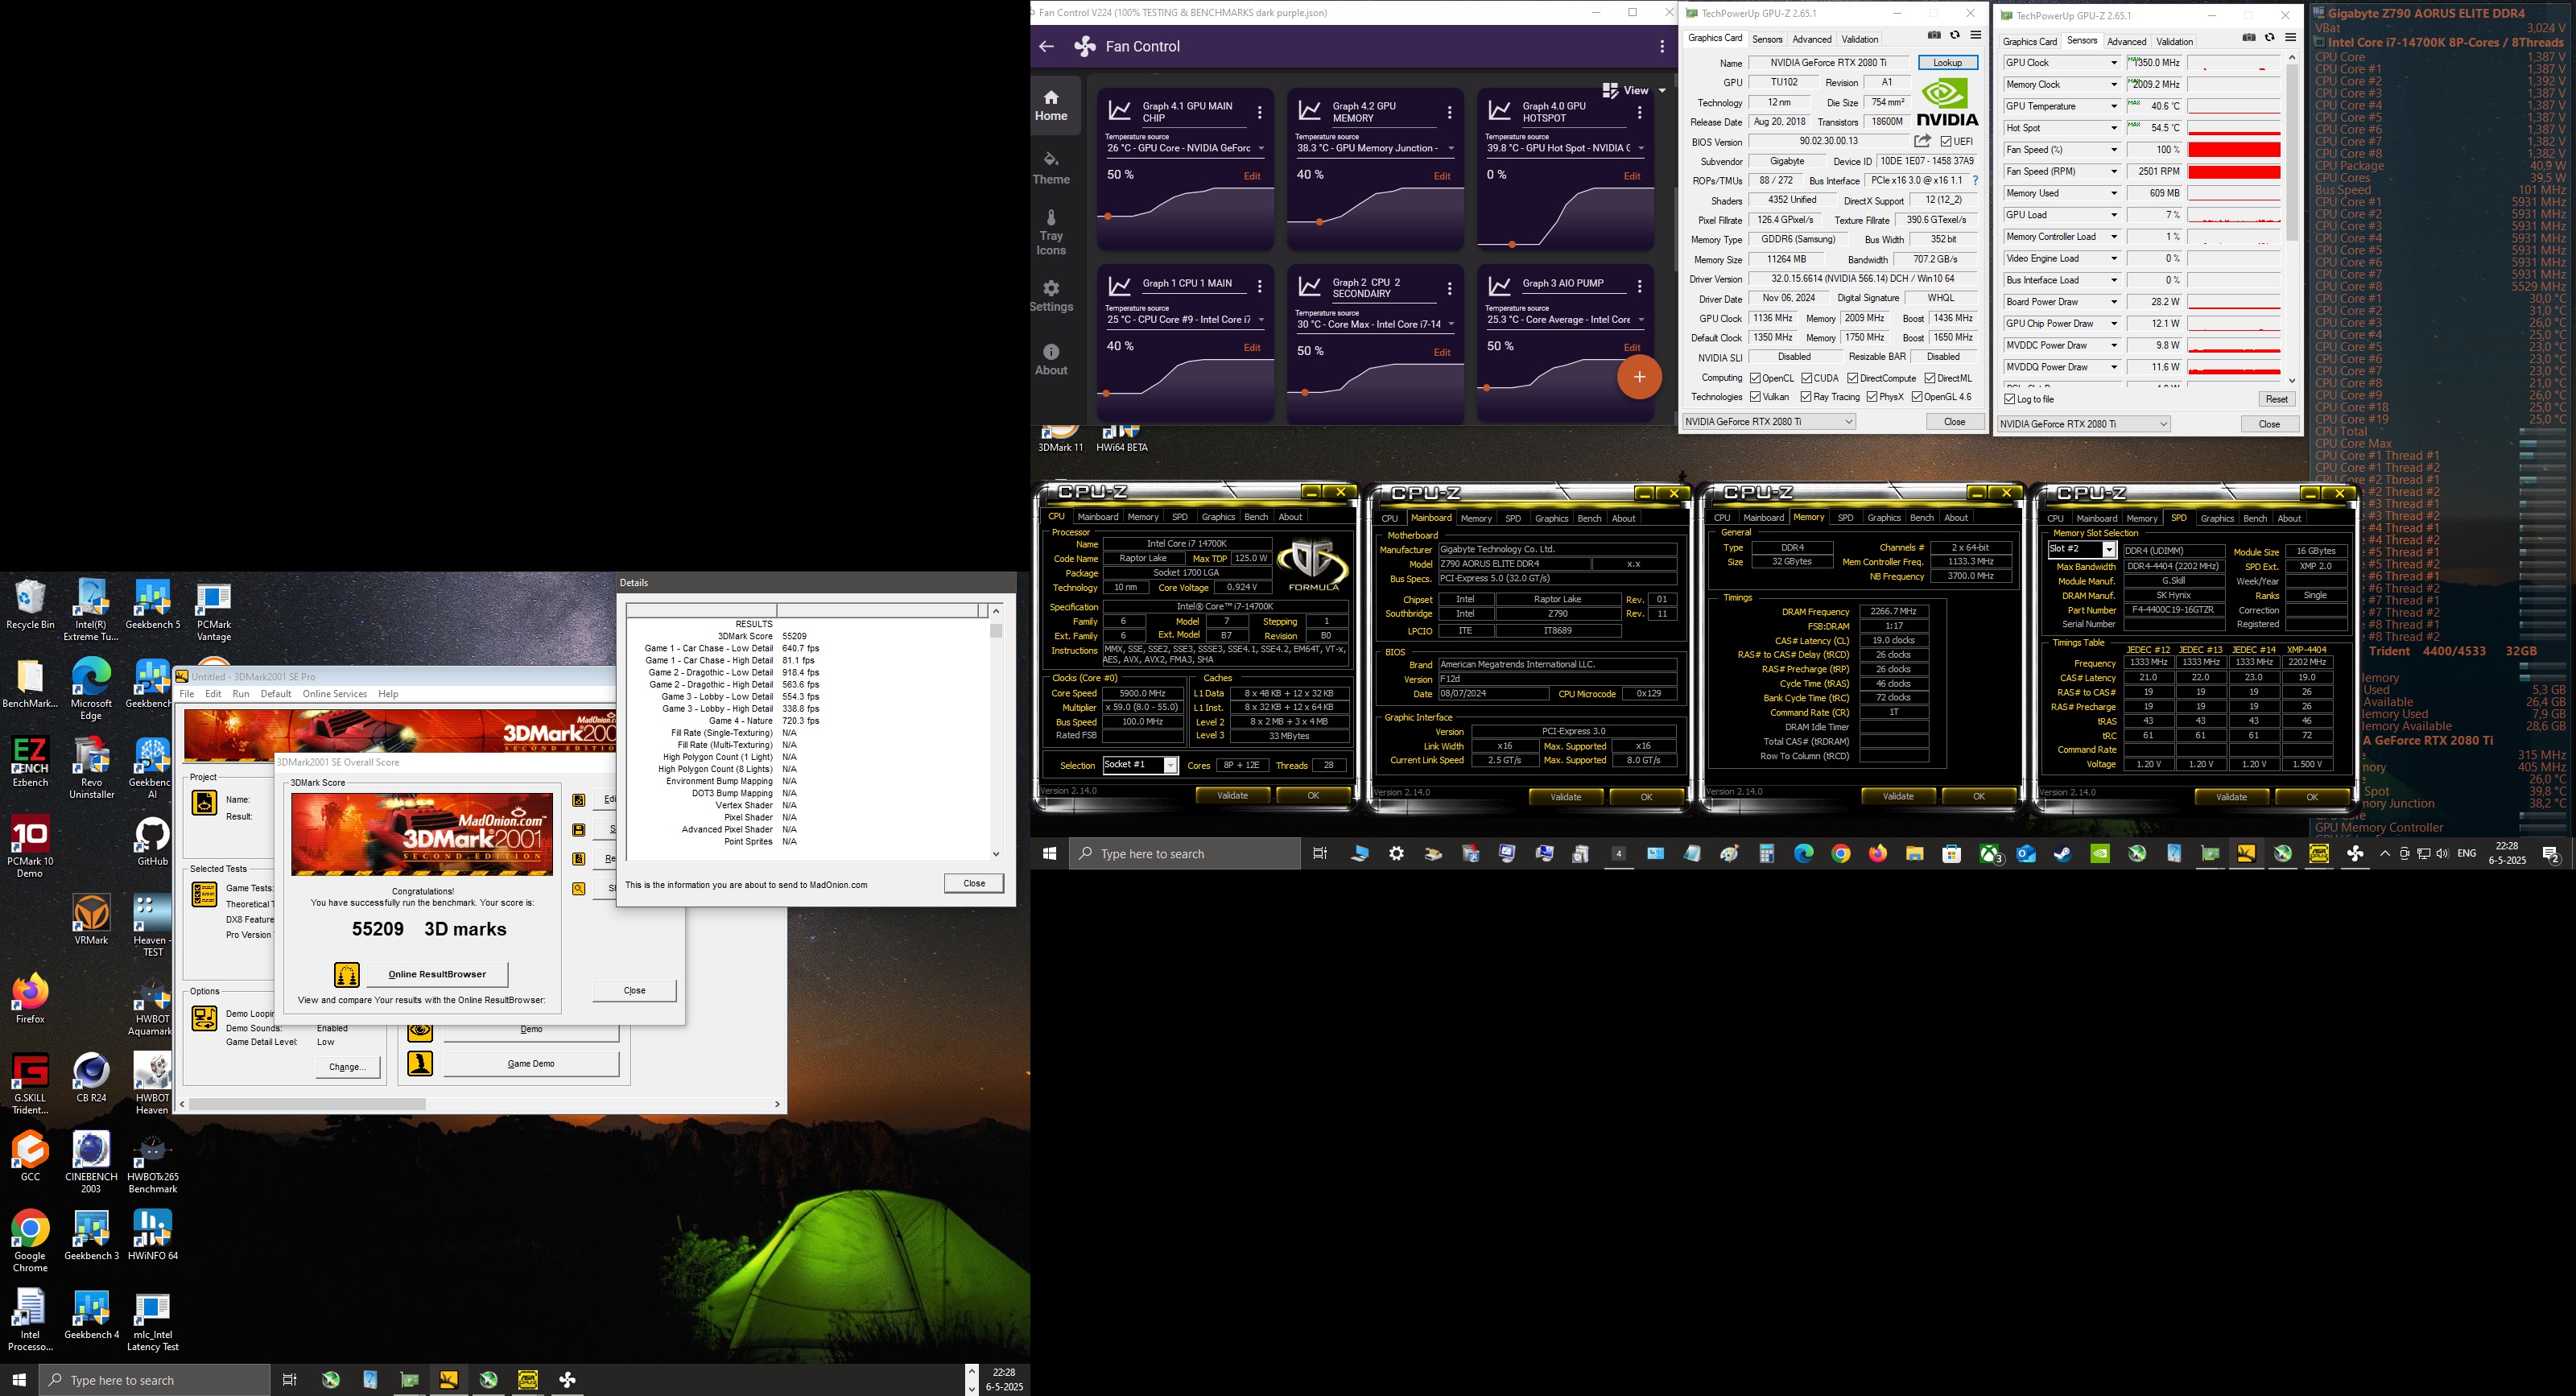The image size is (2576, 1396).
Task: Click the orange plus add button in Fan Control
Action: pos(1639,377)
